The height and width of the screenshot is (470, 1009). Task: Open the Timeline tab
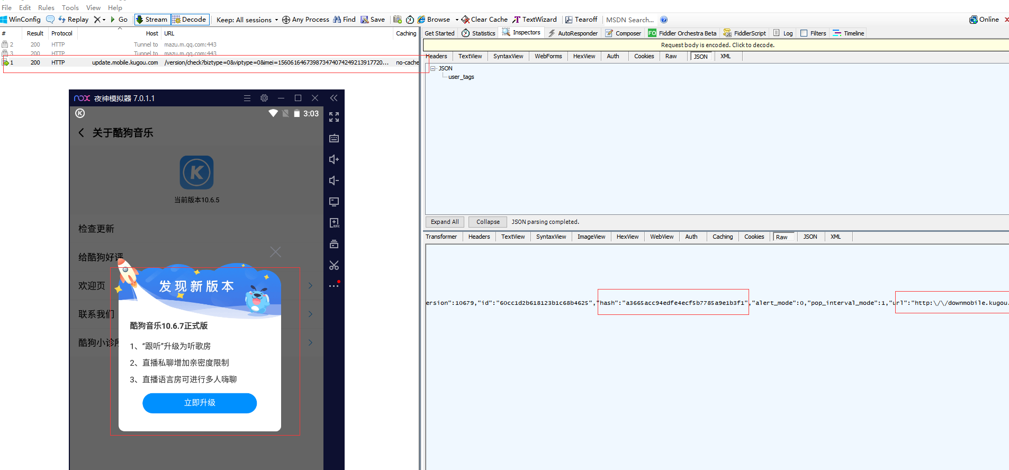[849, 33]
